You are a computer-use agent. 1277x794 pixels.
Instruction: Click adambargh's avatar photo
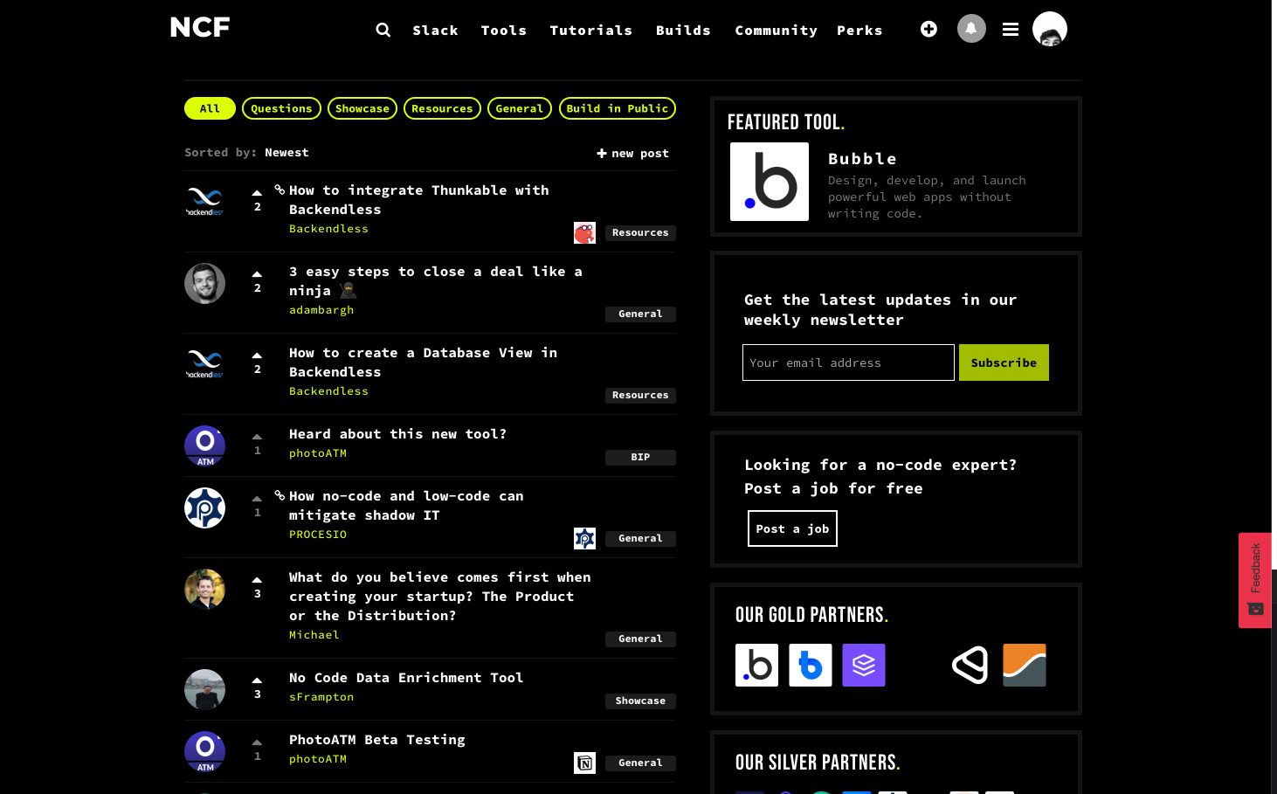tap(204, 283)
